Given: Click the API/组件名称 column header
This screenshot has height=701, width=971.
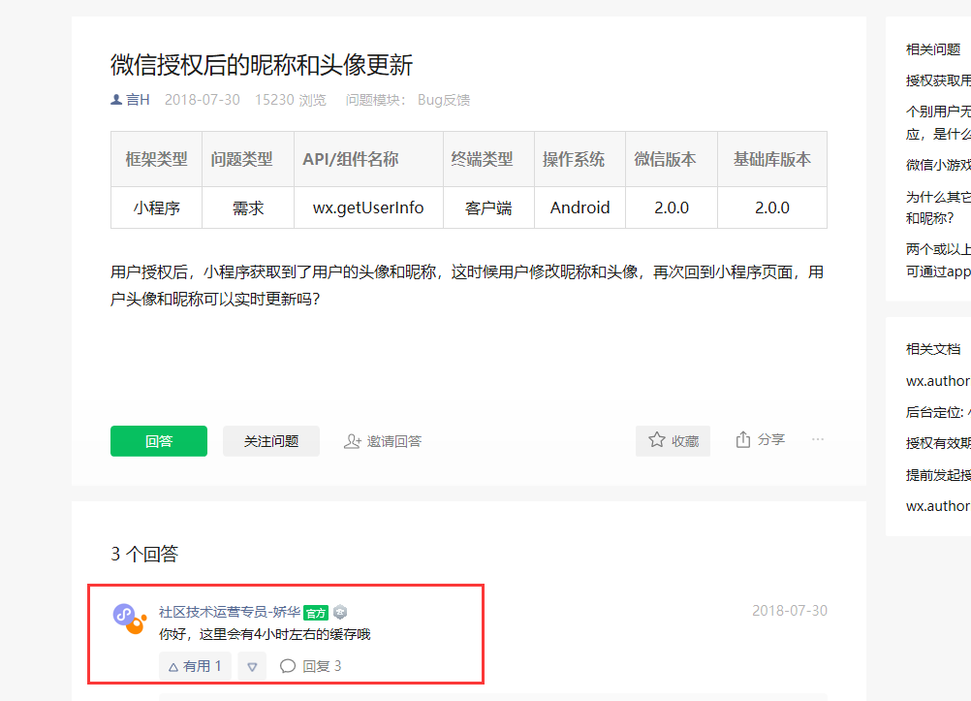Looking at the screenshot, I should [x=368, y=159].
